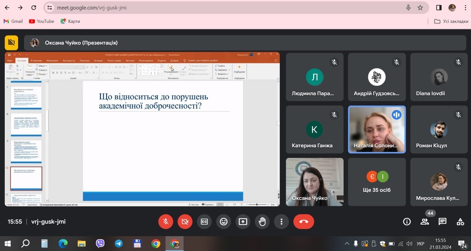Open the chat panel
Screen dimensions: 471x251
tap(442, 222)
